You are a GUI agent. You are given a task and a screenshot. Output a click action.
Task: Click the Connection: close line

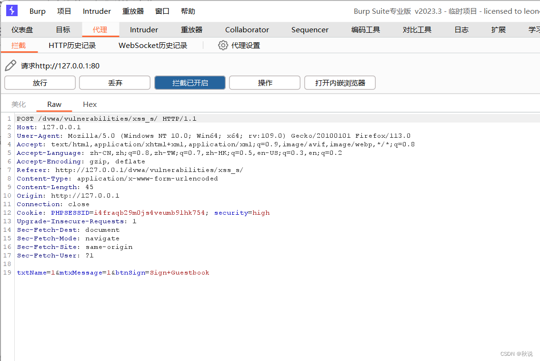pos(53,204)
